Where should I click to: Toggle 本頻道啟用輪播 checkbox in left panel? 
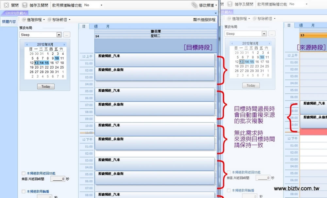24,191
